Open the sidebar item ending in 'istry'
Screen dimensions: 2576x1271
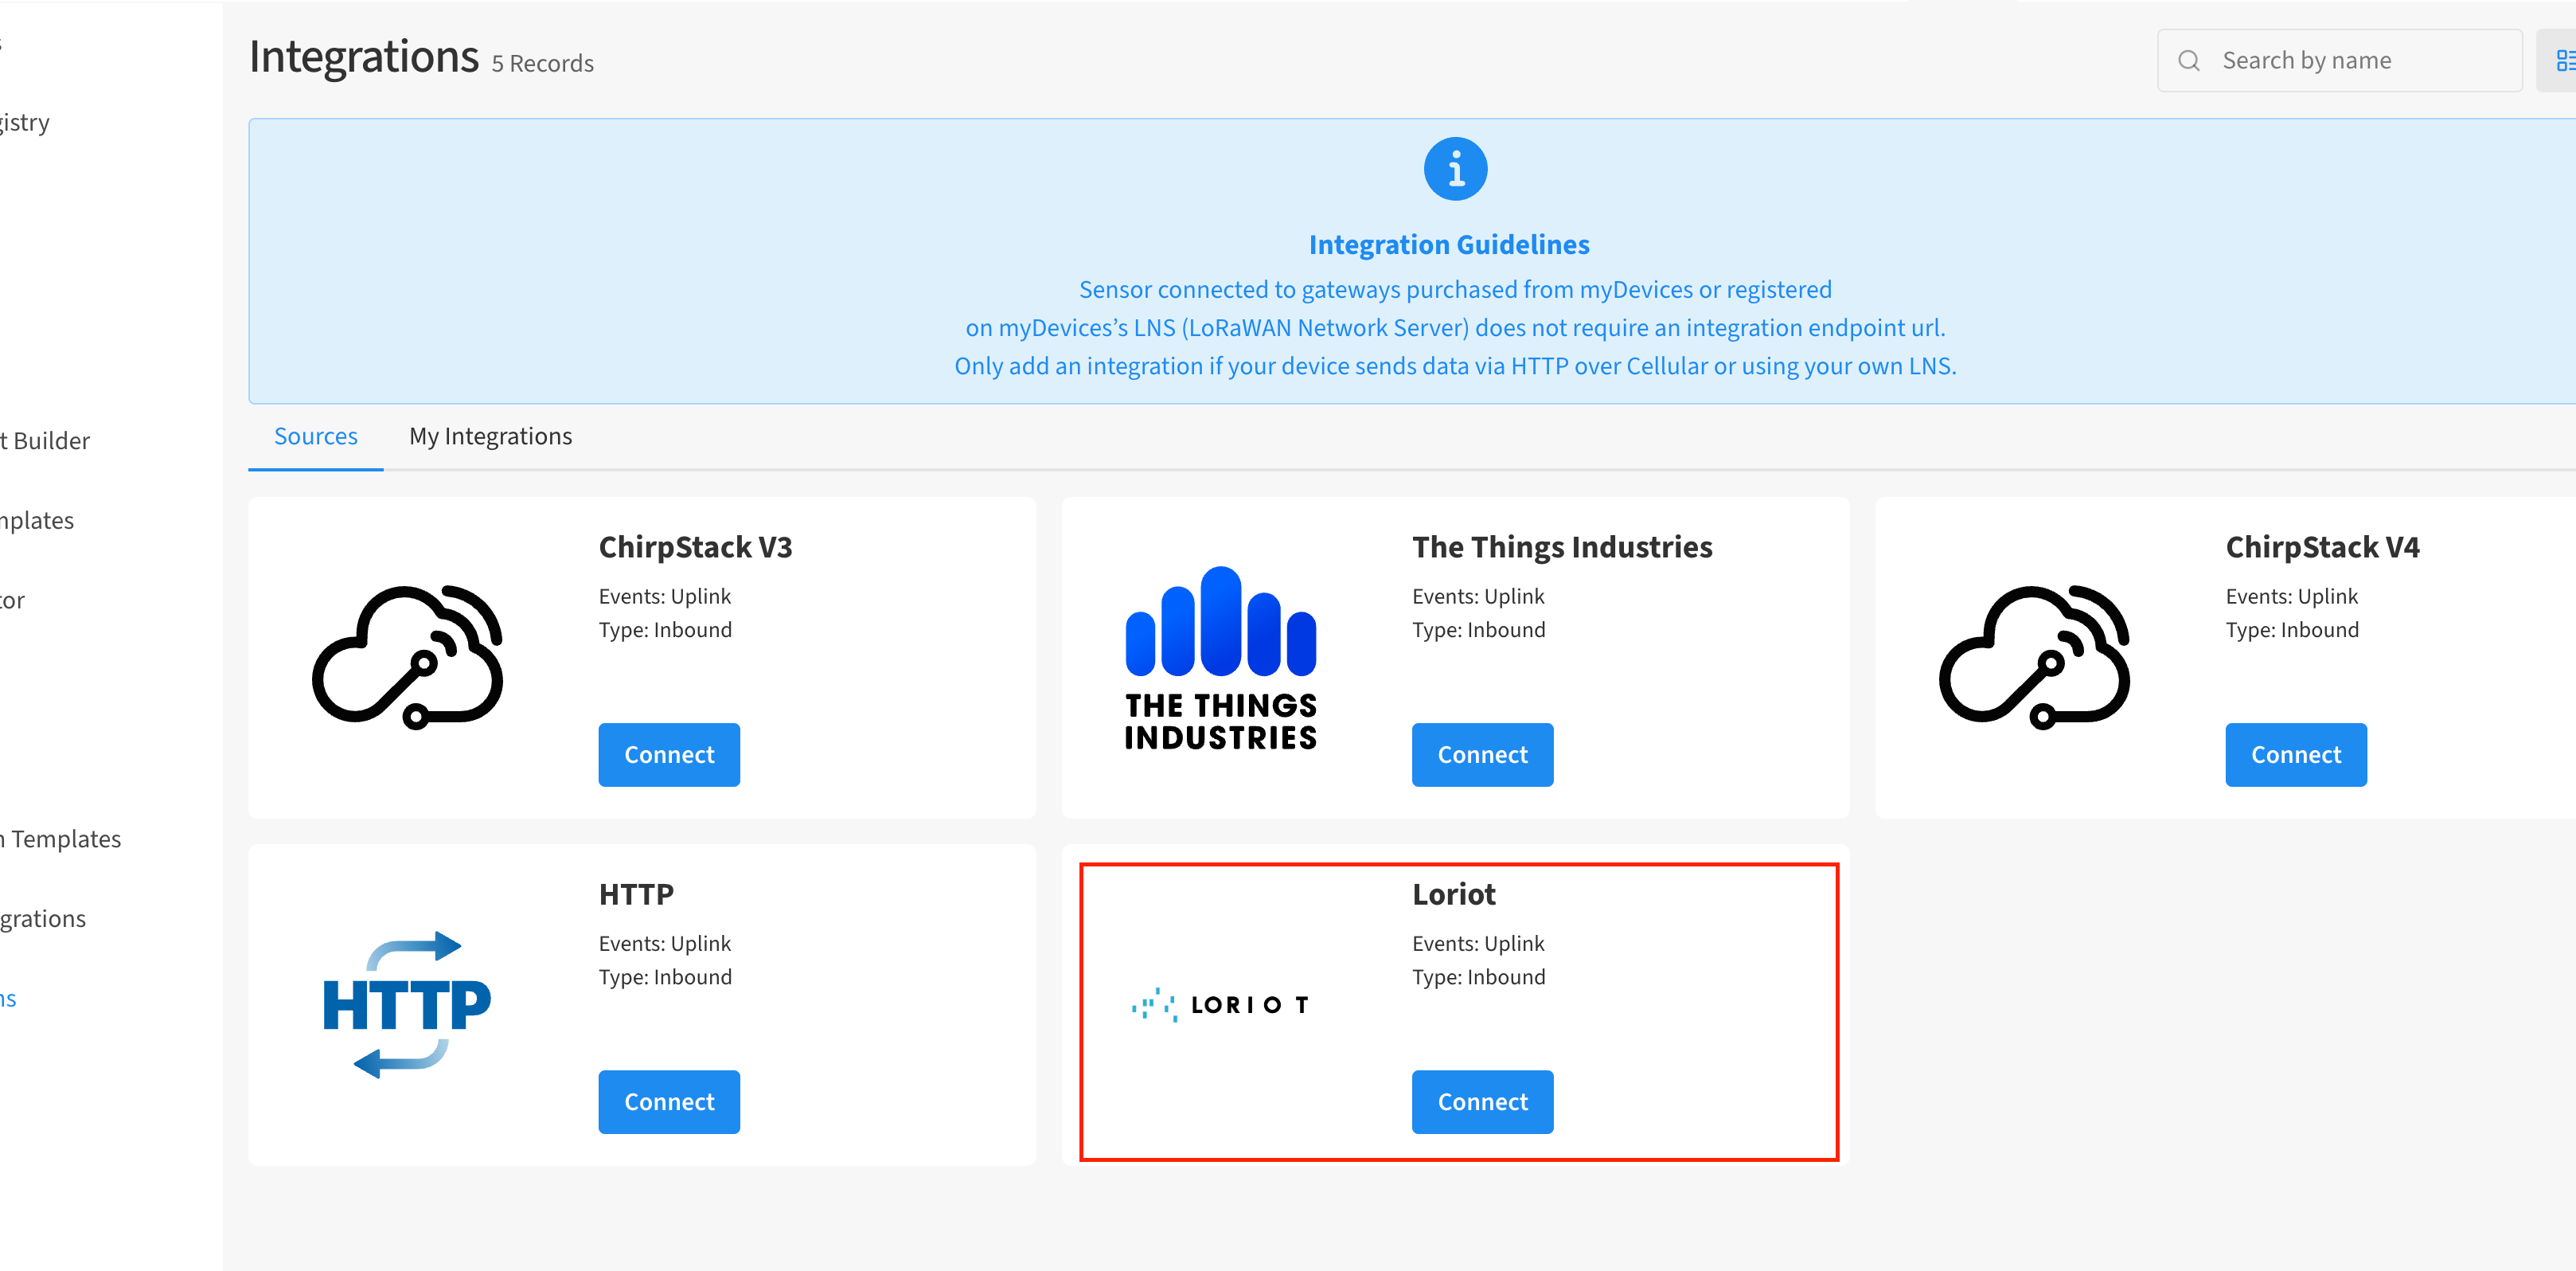pyautogui.click(x=25, y=123)
